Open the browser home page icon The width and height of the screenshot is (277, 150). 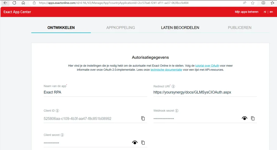coord(23,3)
